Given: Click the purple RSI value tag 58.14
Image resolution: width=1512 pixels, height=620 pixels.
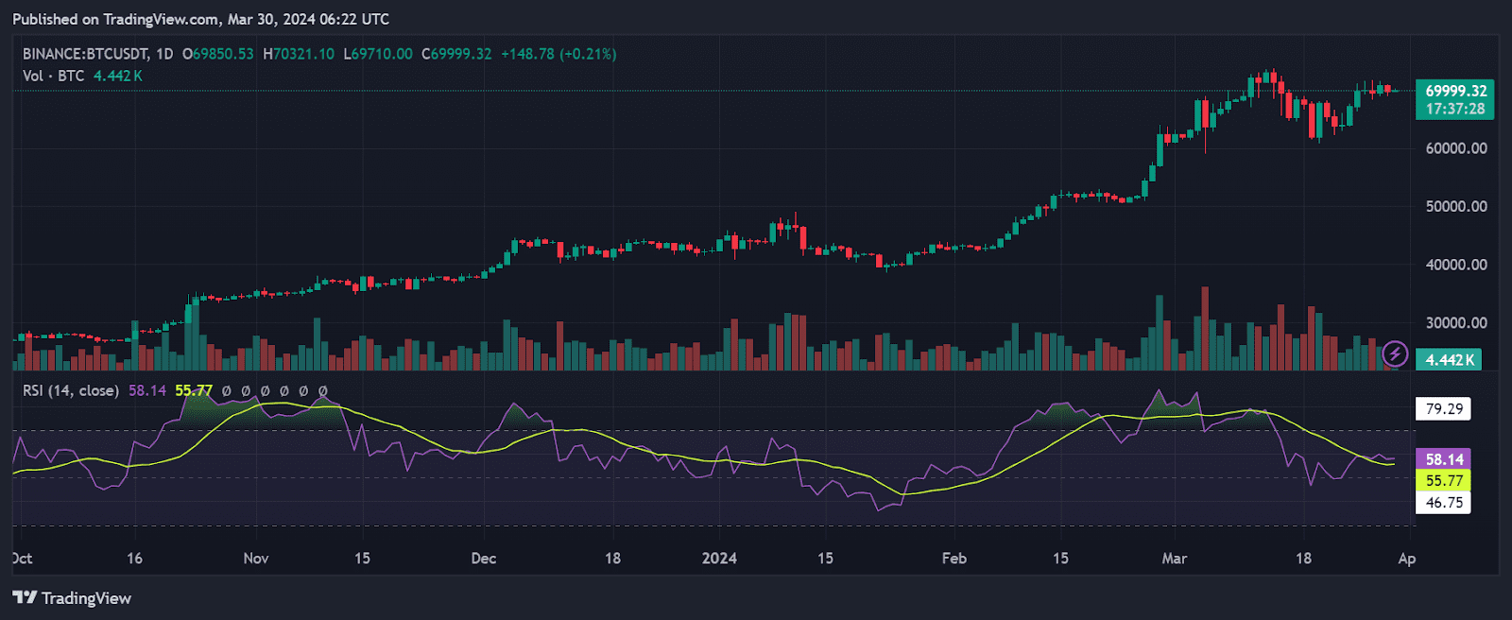Looking at the screenshot, I should click(x=1444, y=459).
